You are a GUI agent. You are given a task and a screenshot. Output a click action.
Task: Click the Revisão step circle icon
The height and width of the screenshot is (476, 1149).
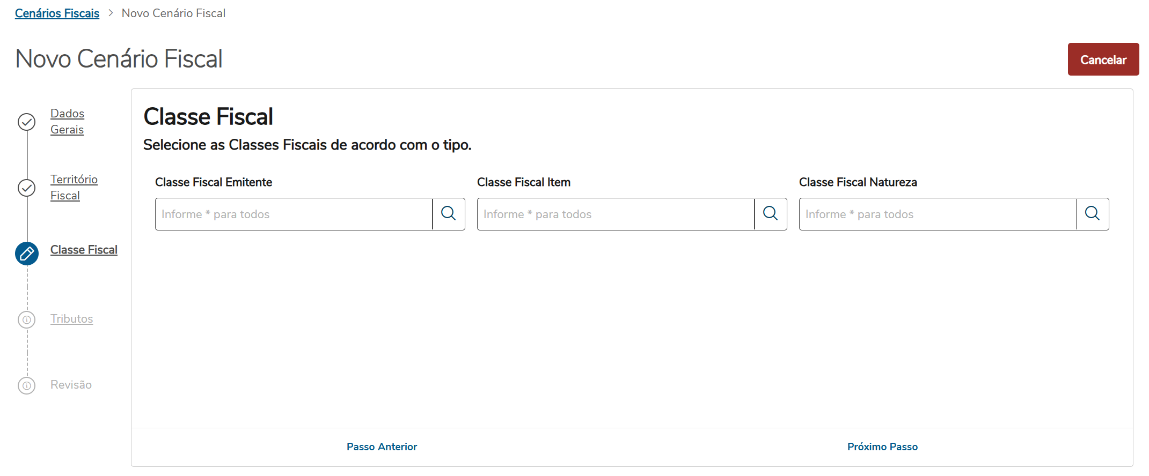pos(27,386)
